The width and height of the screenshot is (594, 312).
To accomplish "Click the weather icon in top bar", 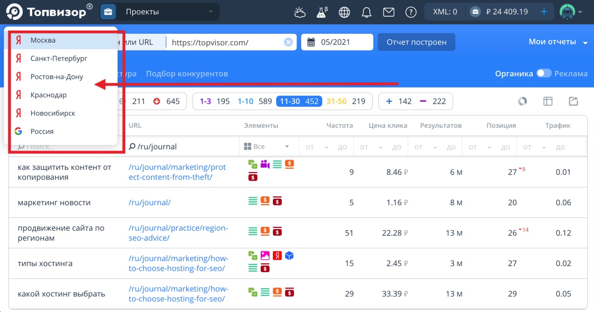I will tap(300, 12).
